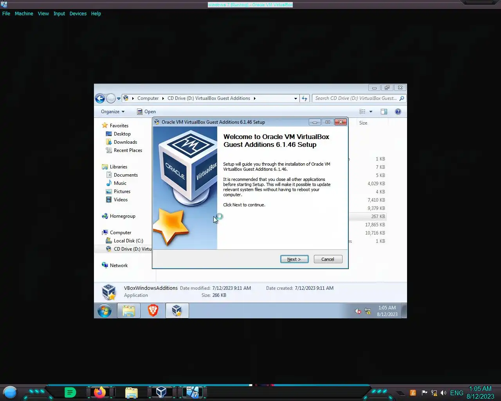Image resolution: width=501 pixels, height=401 pixels.
Task: Go back in Explorer navigation
Action: 100,98
